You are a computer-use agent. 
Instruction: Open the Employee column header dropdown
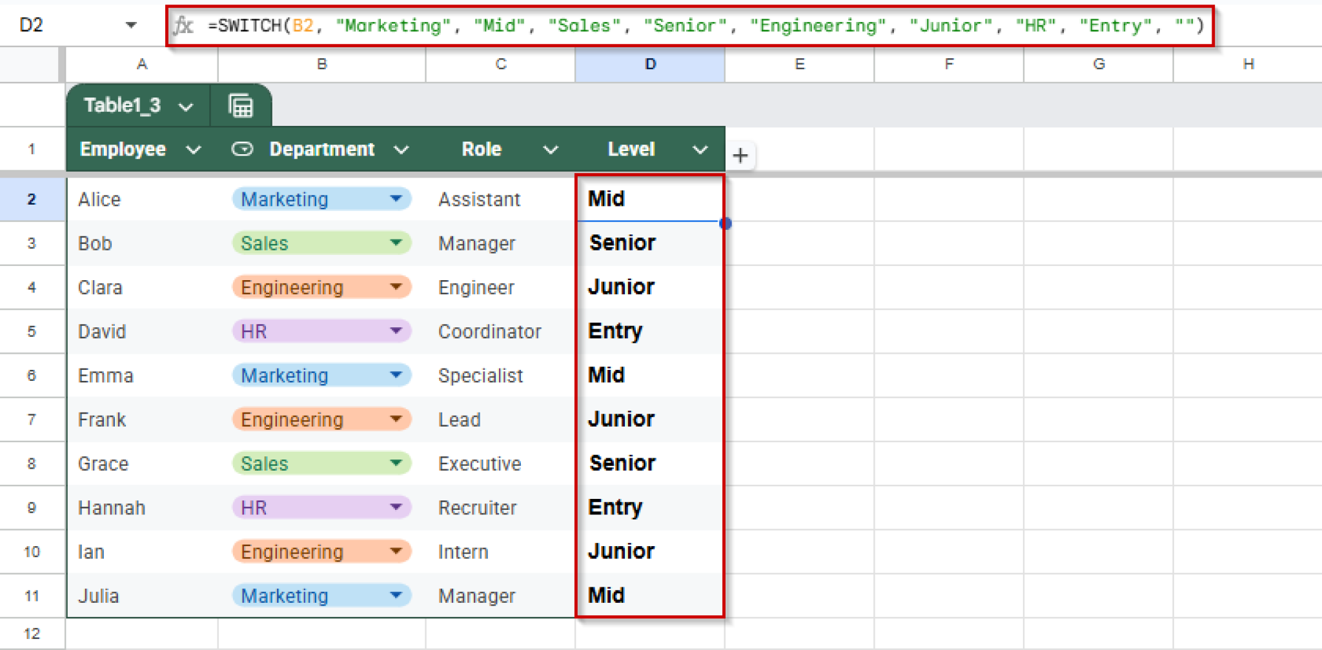pos(193,148)
